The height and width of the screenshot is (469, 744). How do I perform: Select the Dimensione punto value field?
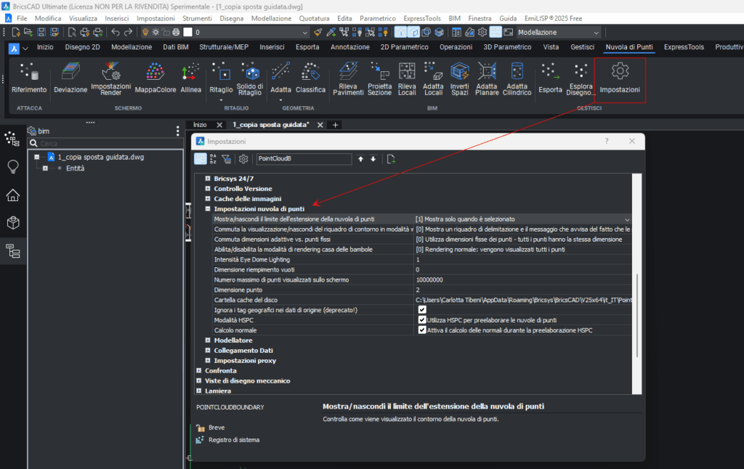point(523,290)
